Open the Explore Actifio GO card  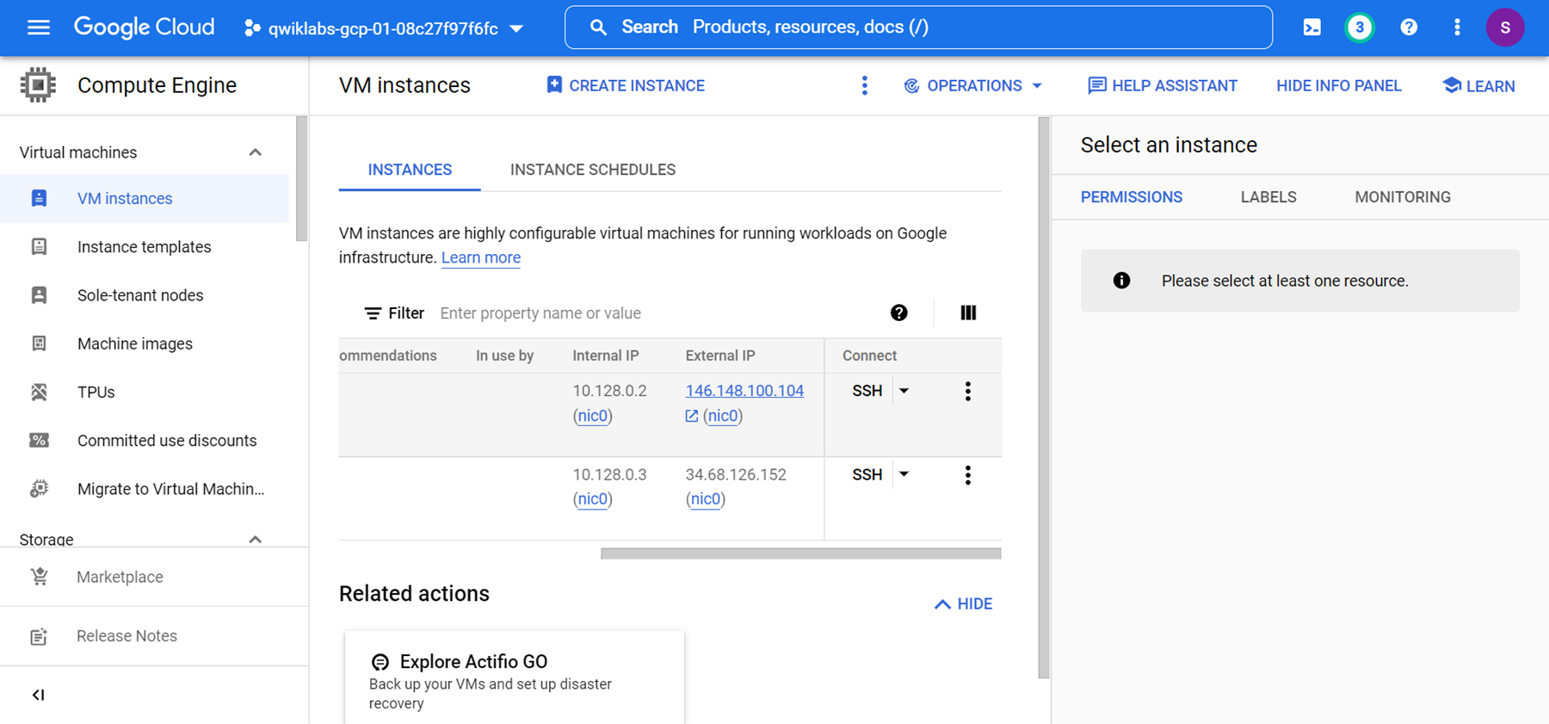515,679
